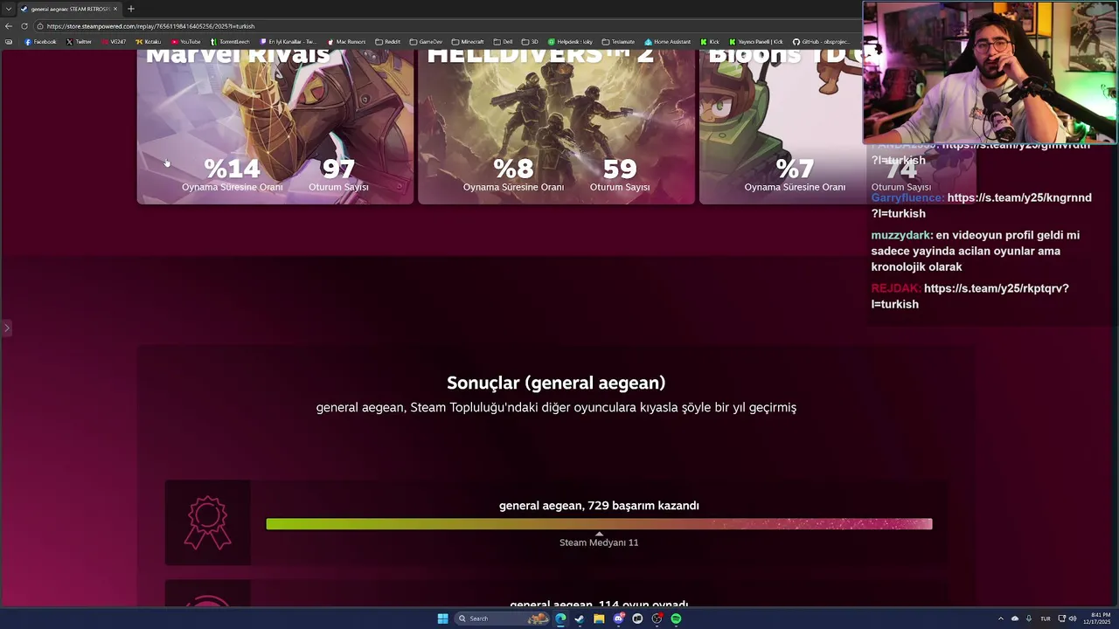Open the Helpdesk bookmark

click(x=571, y=42)
